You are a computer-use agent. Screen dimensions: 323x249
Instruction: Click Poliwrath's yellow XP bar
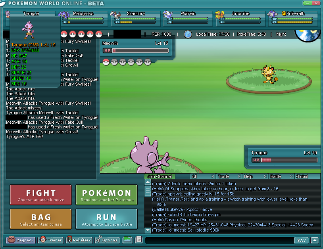pyautogui.click(x=293, y=22)
